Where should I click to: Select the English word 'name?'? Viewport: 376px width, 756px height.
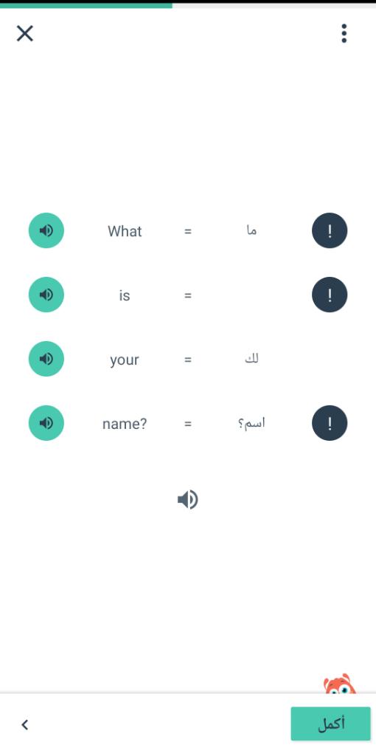tap(125, 425)
